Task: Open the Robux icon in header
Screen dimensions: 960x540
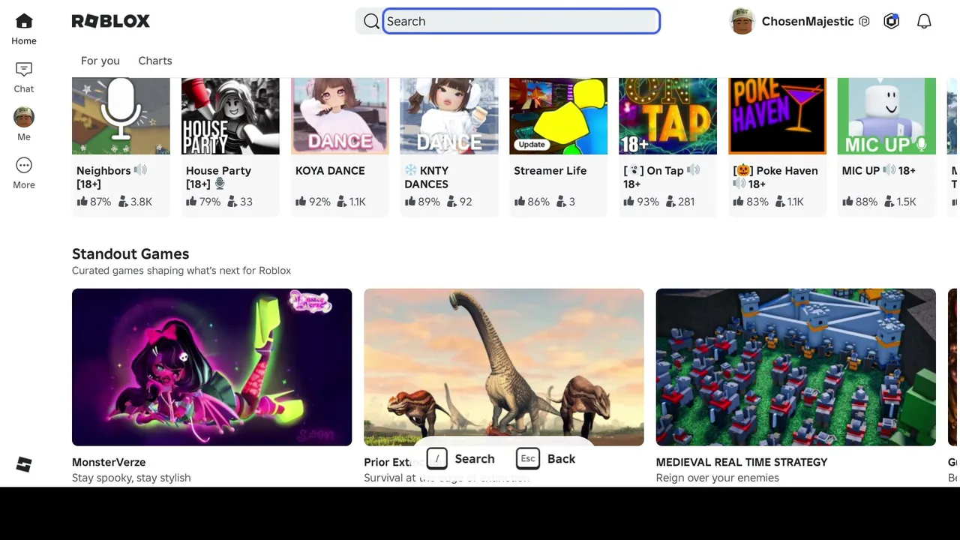Action: [891, 21]
